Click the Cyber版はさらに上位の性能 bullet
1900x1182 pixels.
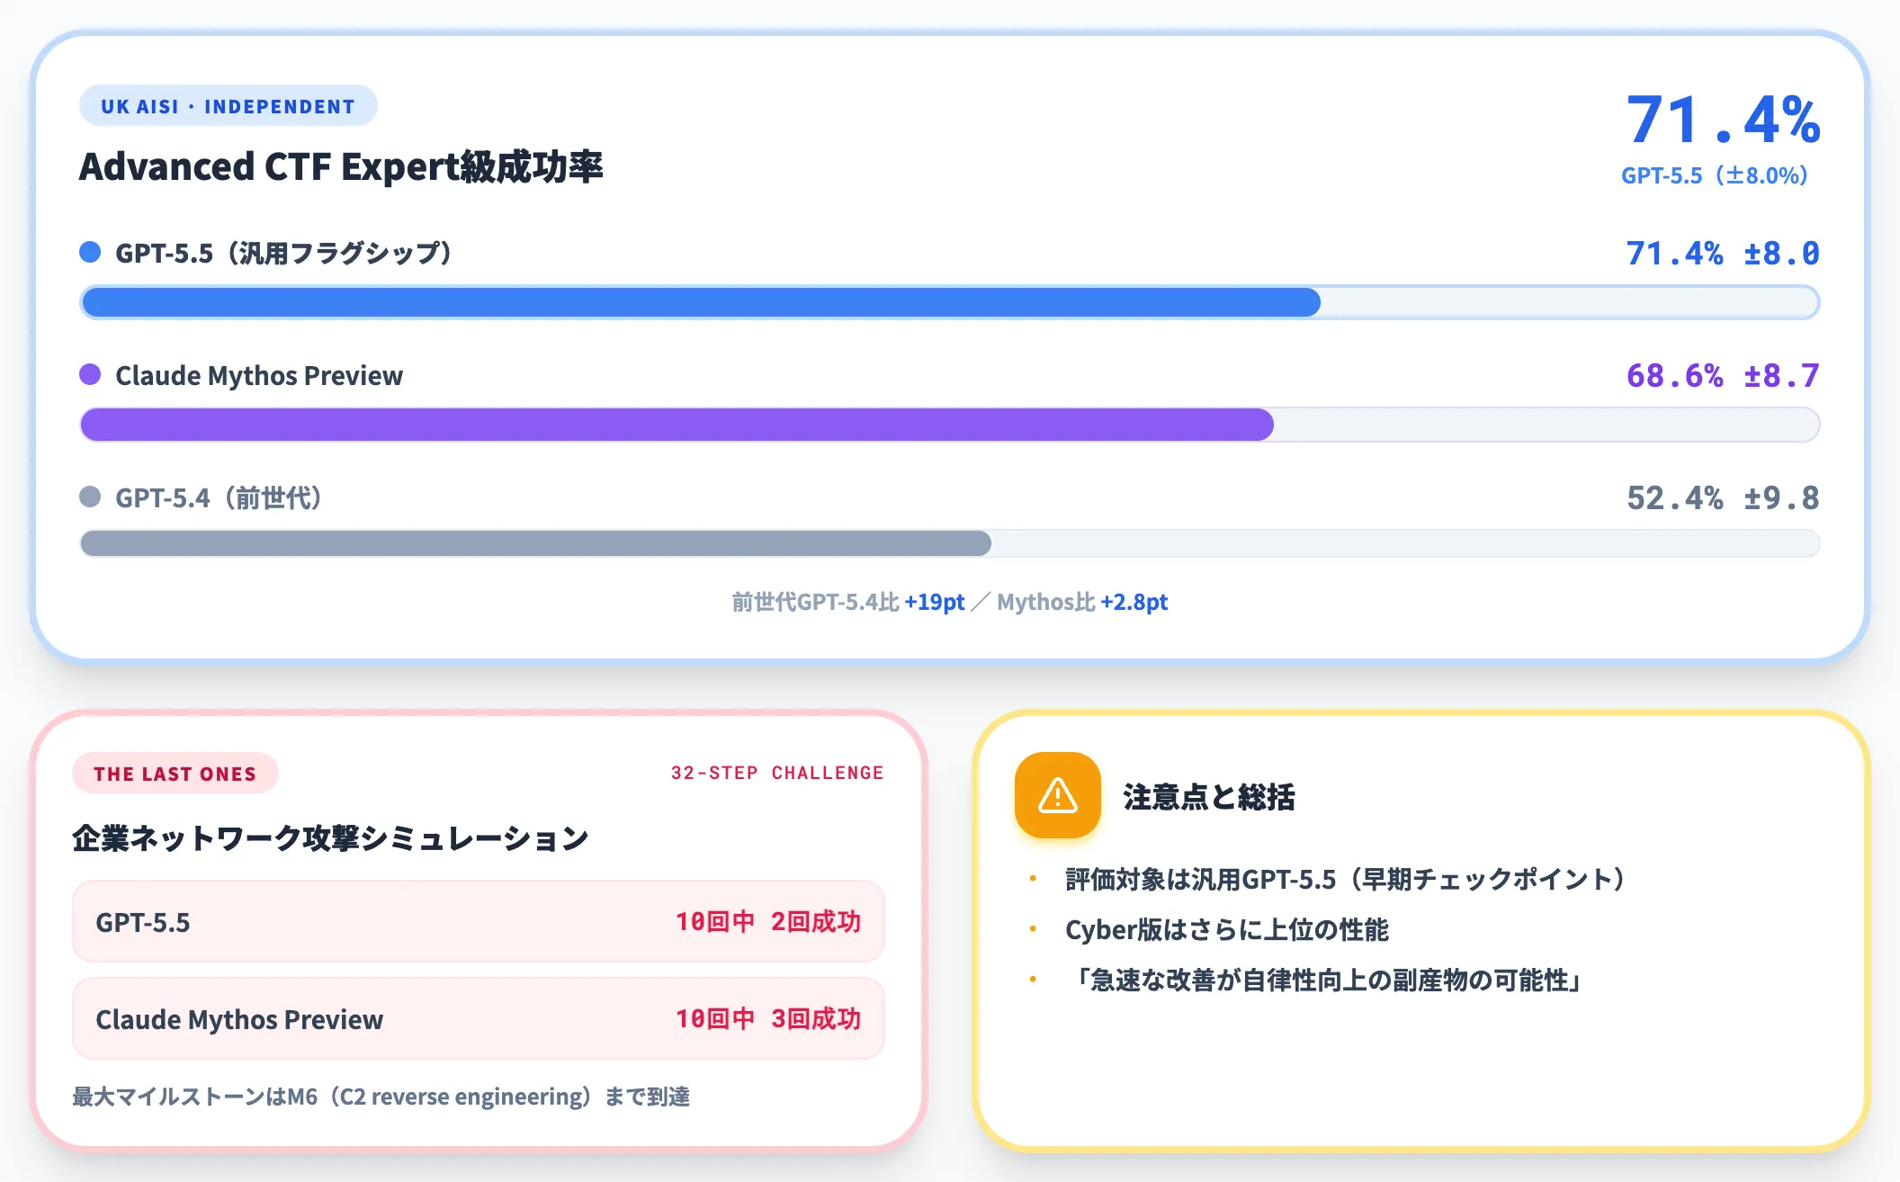coord(1227,929)
